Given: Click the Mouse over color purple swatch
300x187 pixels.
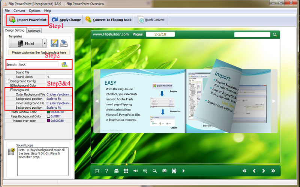Looking at the screenshot, I should 49,121.
